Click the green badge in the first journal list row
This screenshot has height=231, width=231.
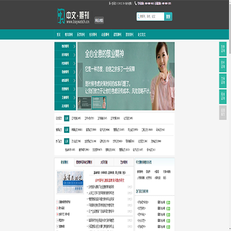pos(168,202)
